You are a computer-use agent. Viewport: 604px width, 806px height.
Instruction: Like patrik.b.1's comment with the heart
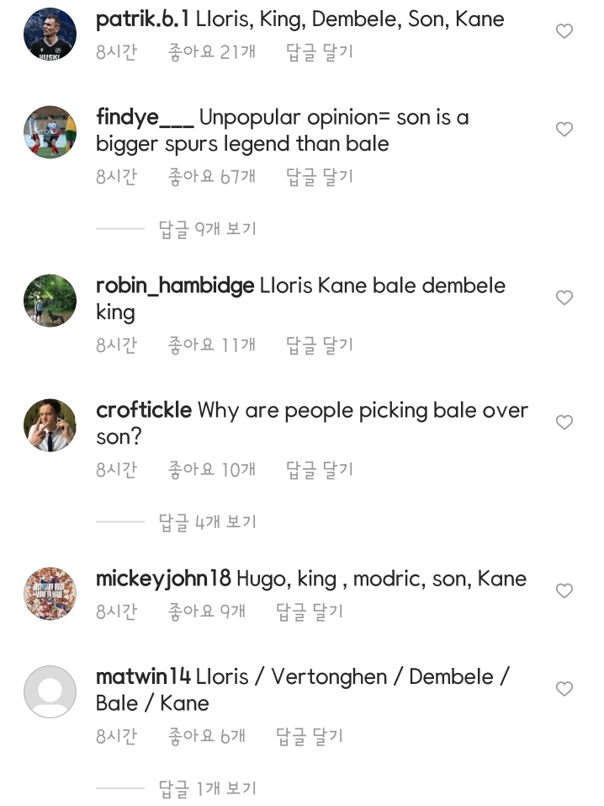coord(564,32)
